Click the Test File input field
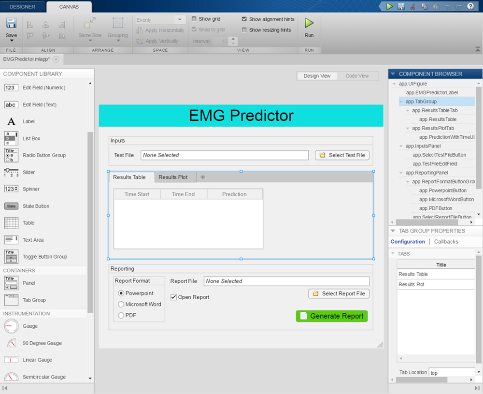This screenshot has width=483, height=394. pyautogui.click(x=225, y=155)
